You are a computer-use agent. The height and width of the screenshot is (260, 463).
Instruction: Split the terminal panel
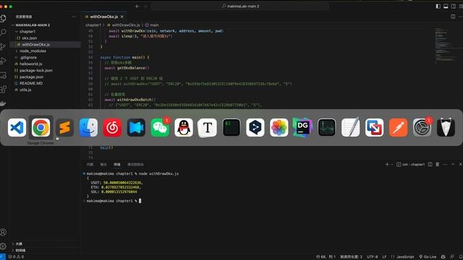(430, 164)
